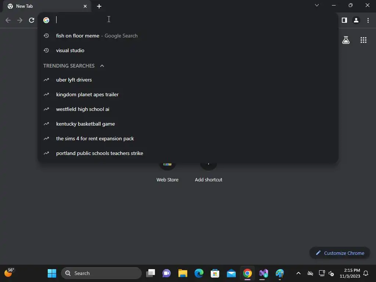376x282 pixels.
Task: Open the Mail app from taskbar
Action: click(231, 273)
